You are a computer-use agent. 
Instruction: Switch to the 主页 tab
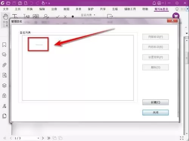(x=18, y=9)
